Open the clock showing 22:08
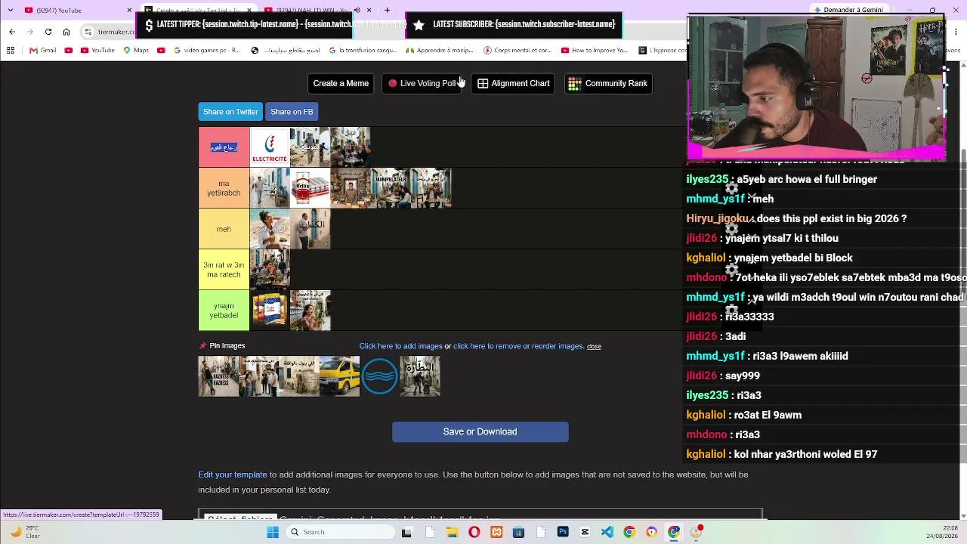This screenshot has width=967, height=544. click(944, 532)
